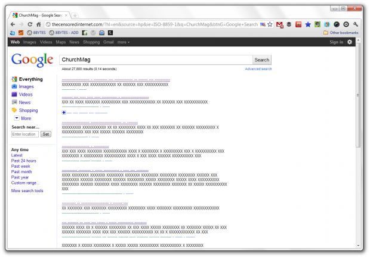
Task: Bookmark this page with star outline
Action: tap(270, 24)
